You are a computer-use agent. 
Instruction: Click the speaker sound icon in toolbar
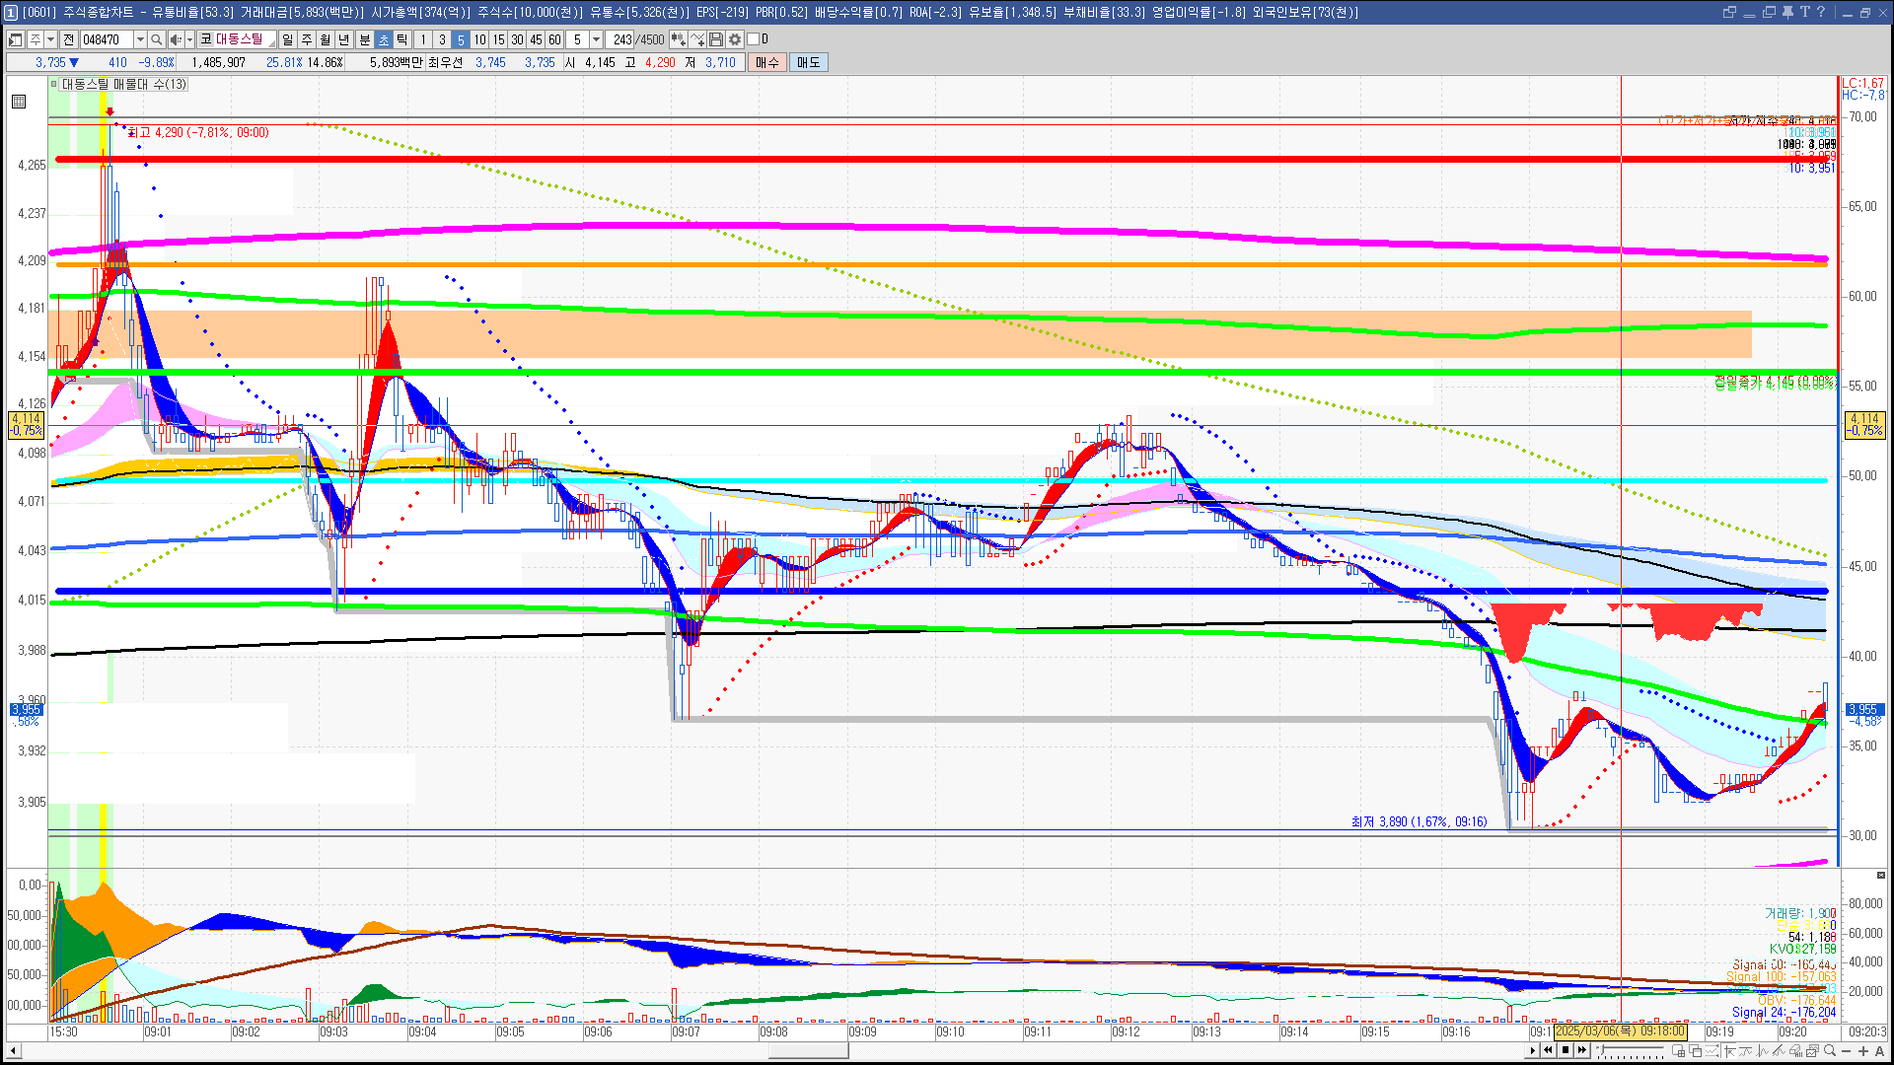[175, 39]
